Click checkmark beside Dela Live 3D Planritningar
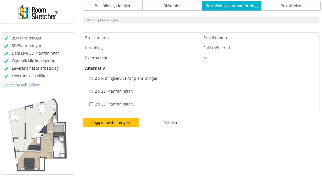 (6, 53)
